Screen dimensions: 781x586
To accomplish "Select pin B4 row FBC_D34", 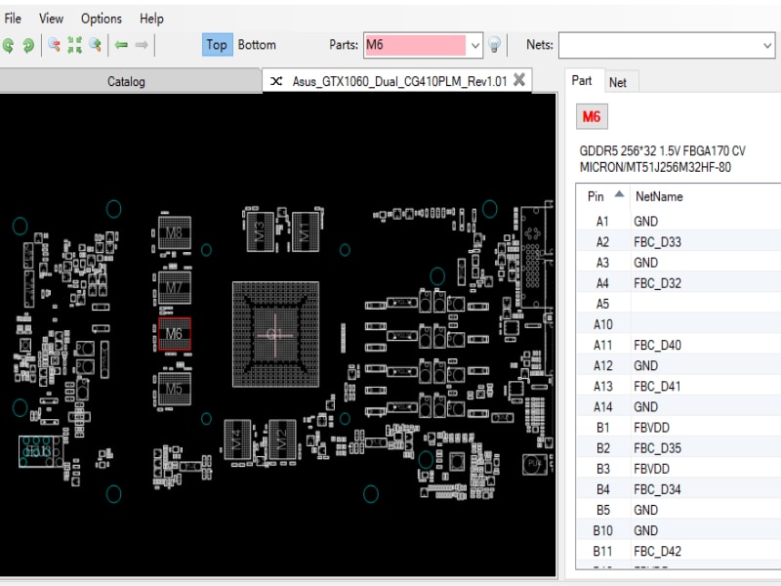I will [x=678, y=489].
